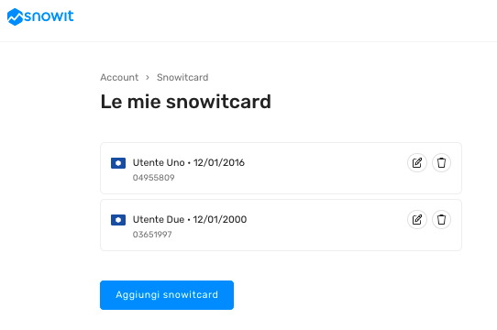
Task: Click the mountain emblem in the snowit logo
Action: point(15,16)
